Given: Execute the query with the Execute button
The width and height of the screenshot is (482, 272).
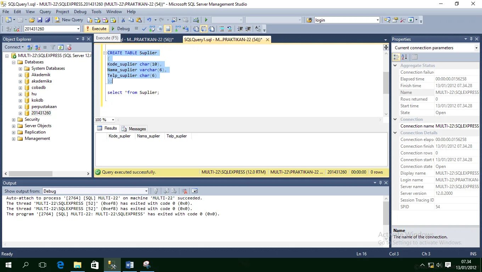Looking at the screenshot, I should pyautogui.click(x=96, y=29).
